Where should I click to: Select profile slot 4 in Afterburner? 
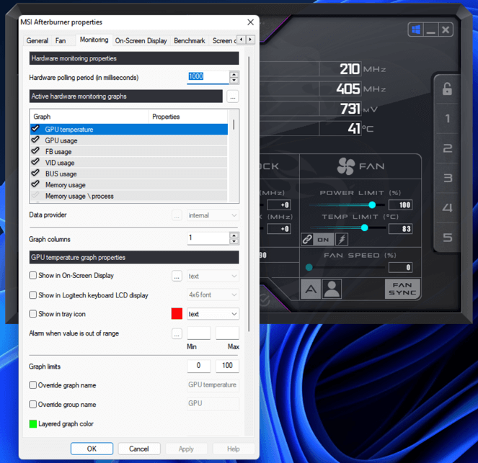coord(447,207)
